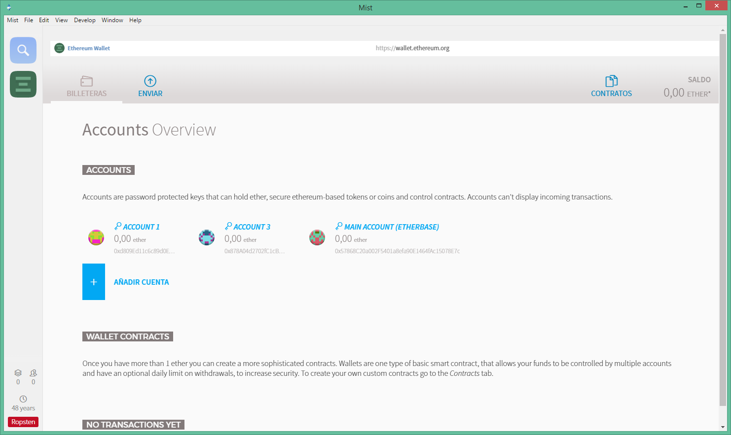Click Account 3 identicon avatar
731x435 pixels.
207,237
